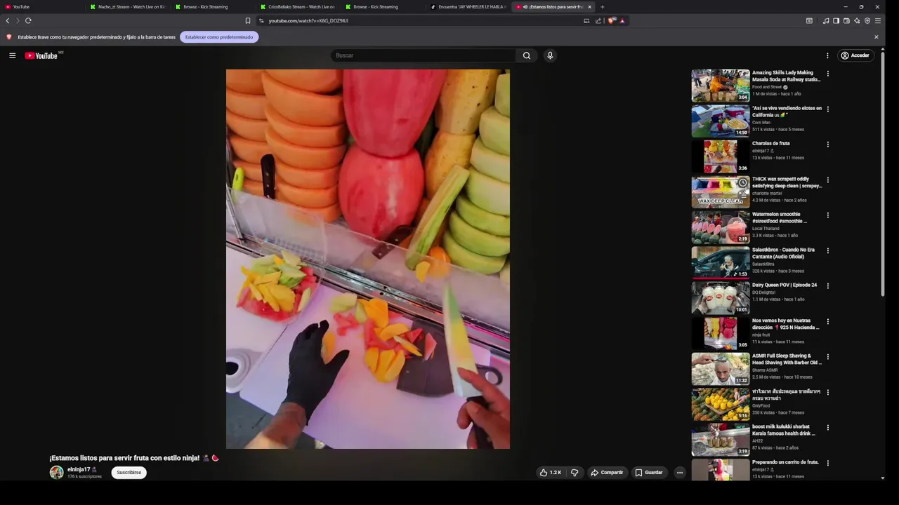Screen dimensions: 899x505
Task: Toggle the Brave sidebar panel
Action: (x=836, y=21)
